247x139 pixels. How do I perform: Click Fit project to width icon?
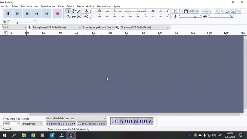233,11
